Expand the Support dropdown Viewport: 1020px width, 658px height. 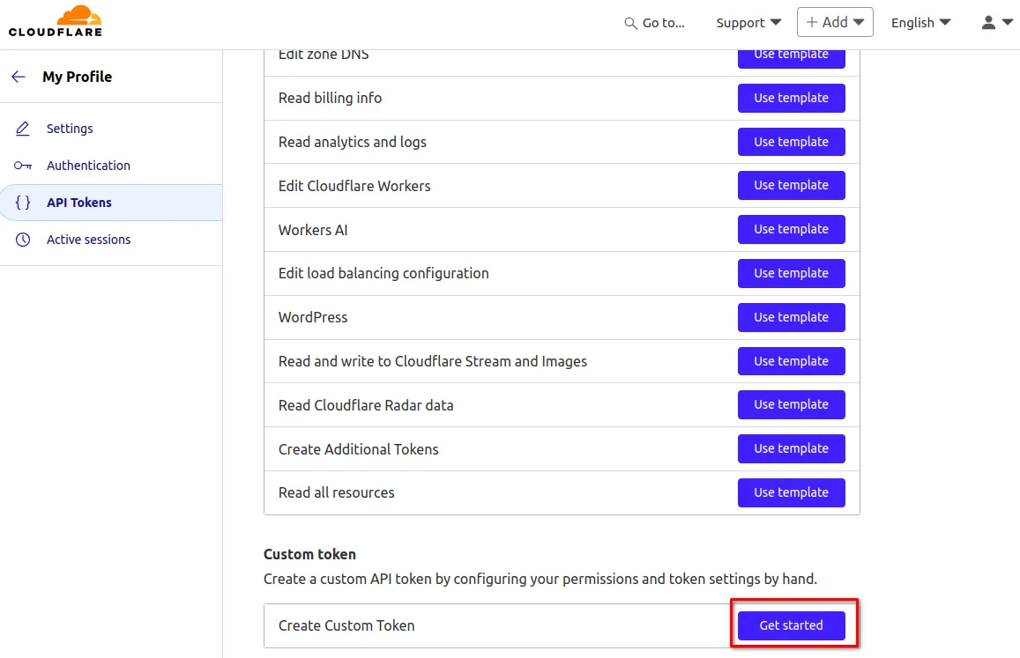click(748, 23)
